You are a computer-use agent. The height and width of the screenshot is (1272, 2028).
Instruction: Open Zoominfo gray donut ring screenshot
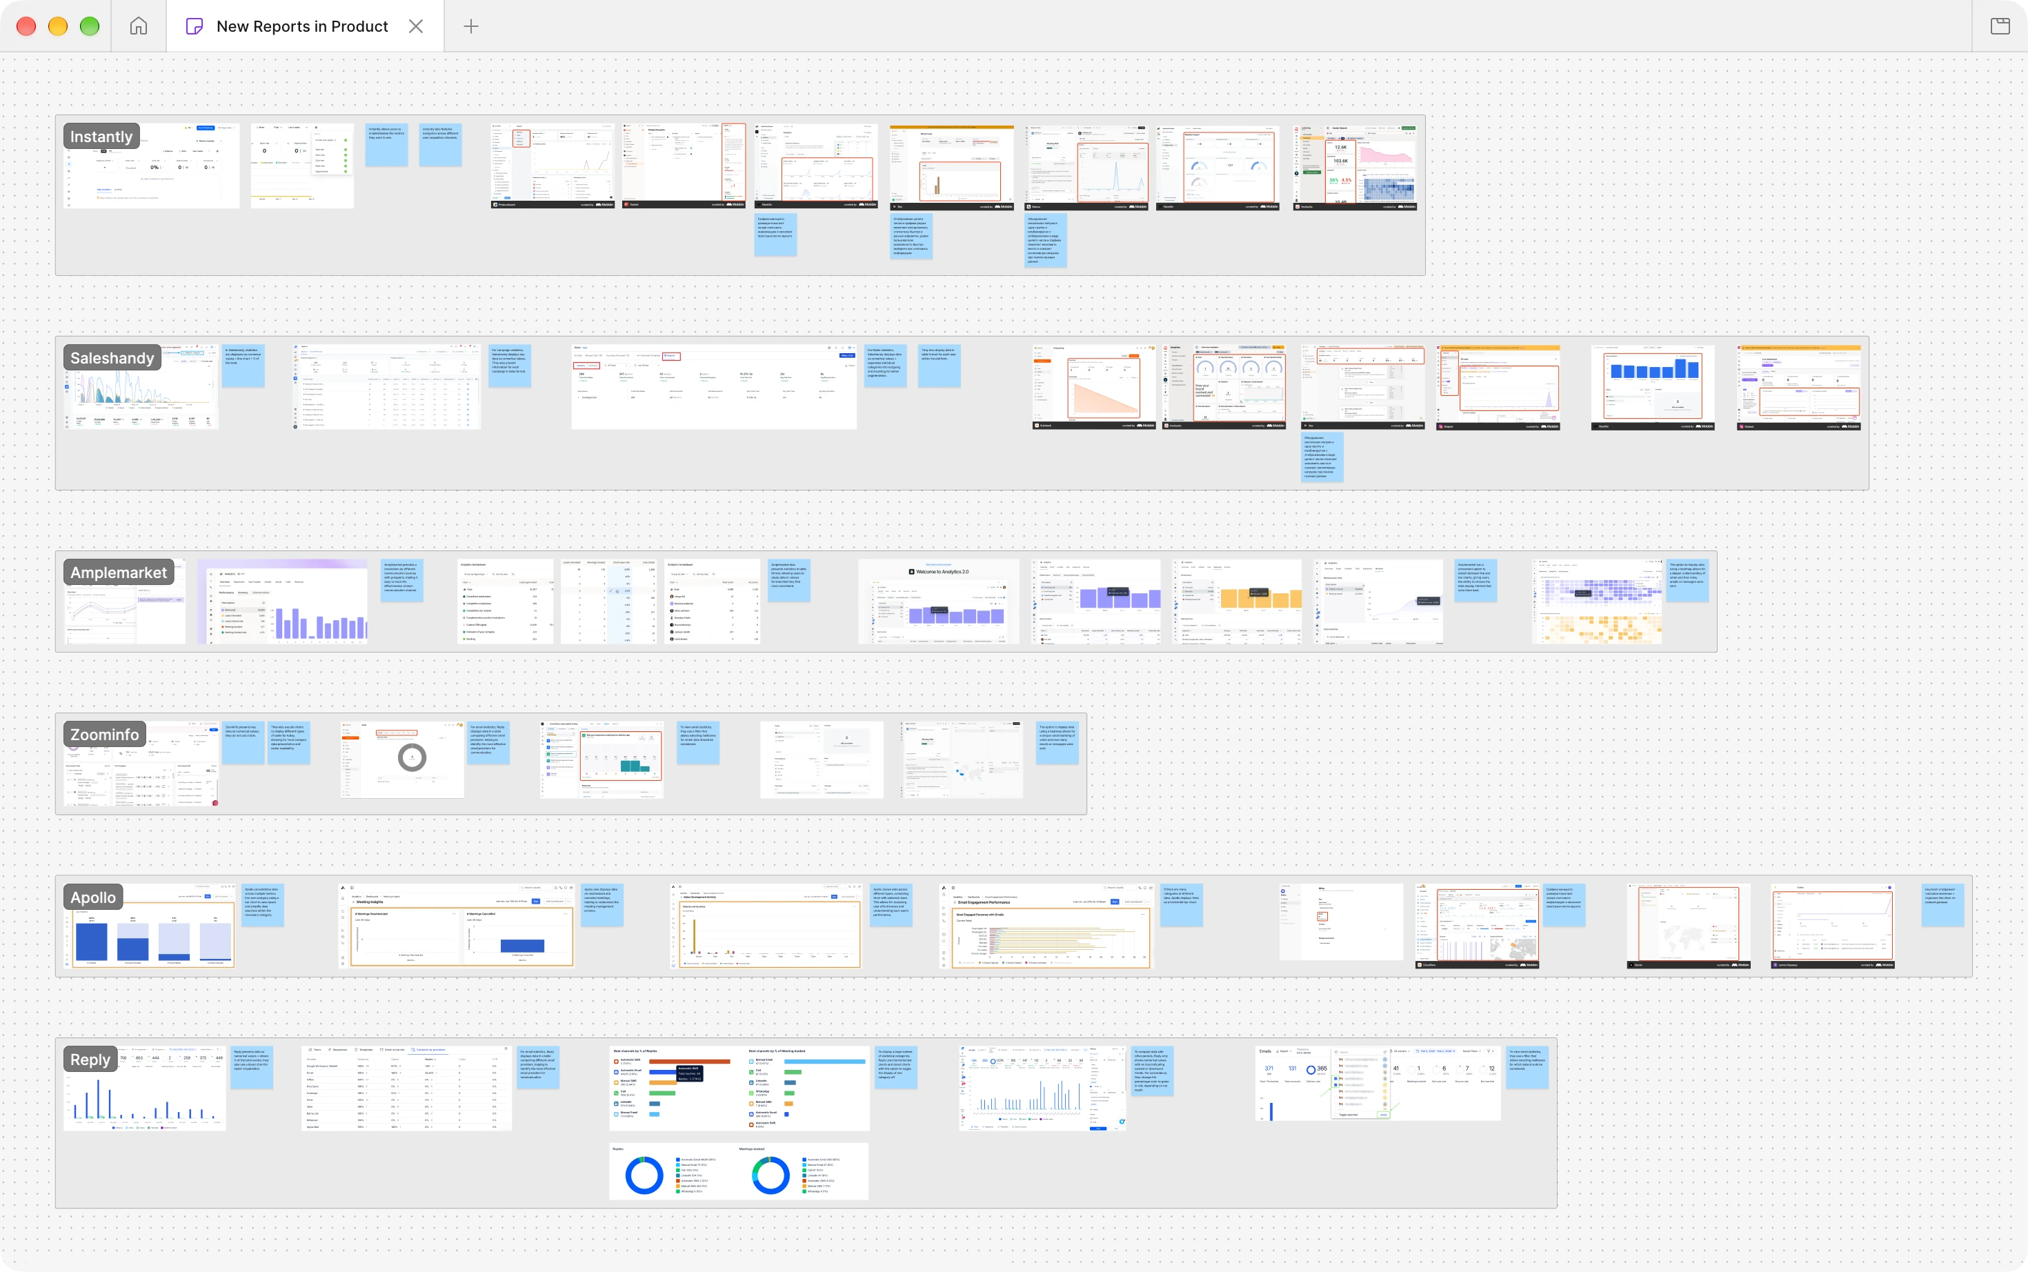tap(402, 759)
